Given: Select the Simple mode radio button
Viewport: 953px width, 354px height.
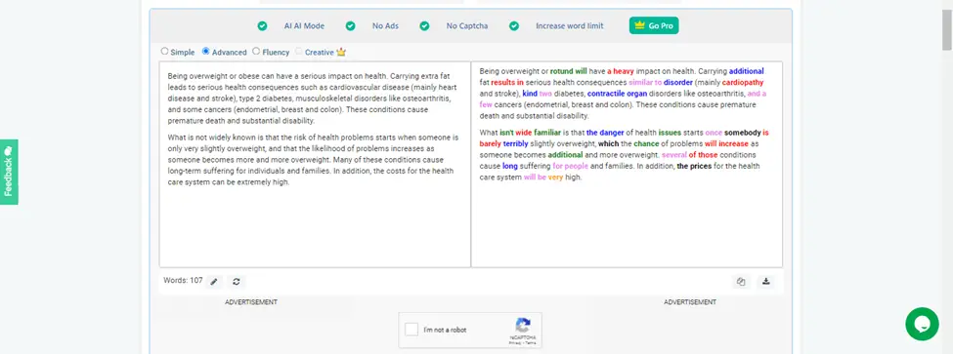Looking at the screenshot, I should [x=165, y=52].
